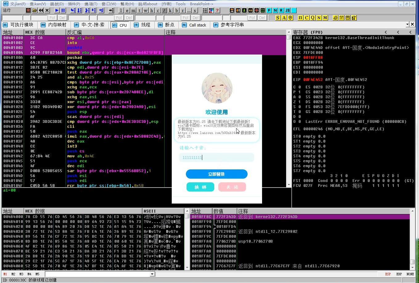Click the open file folder icon
Image resolution: width=419 pixels, height=283 pixels.
coord(35,10)
